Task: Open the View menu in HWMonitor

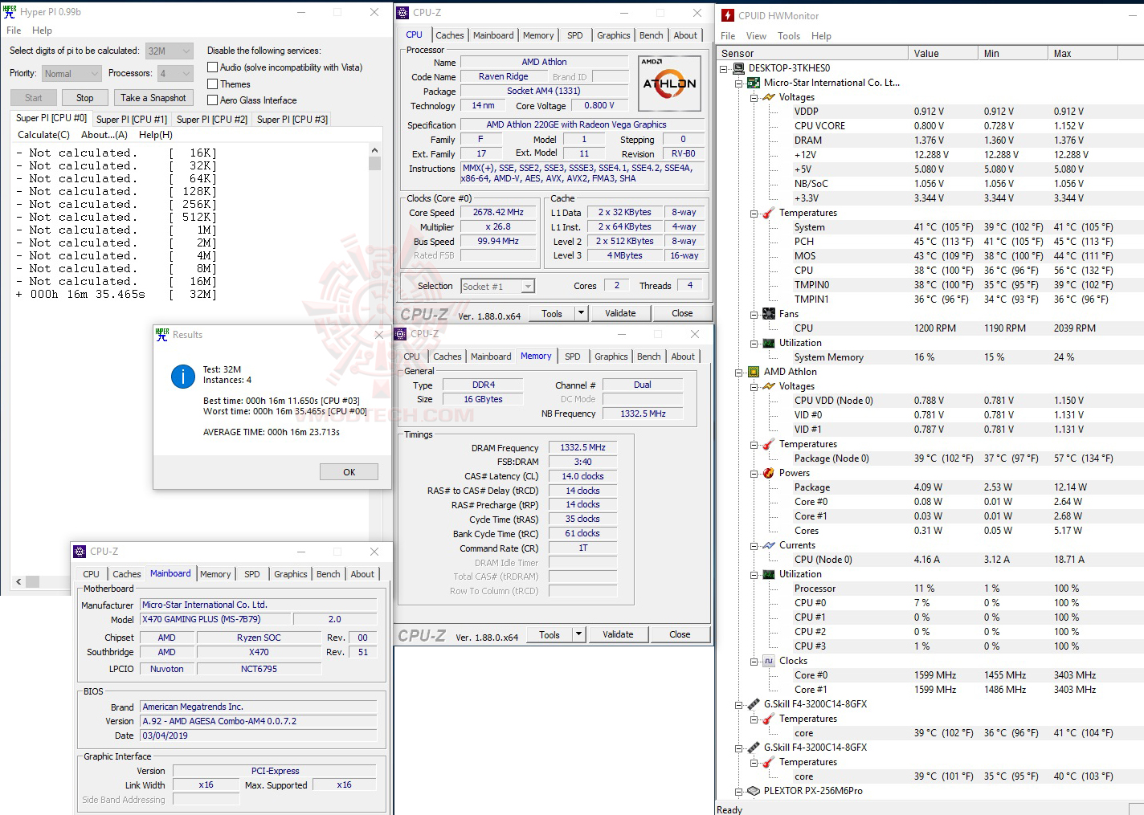Action: point(756,36)
